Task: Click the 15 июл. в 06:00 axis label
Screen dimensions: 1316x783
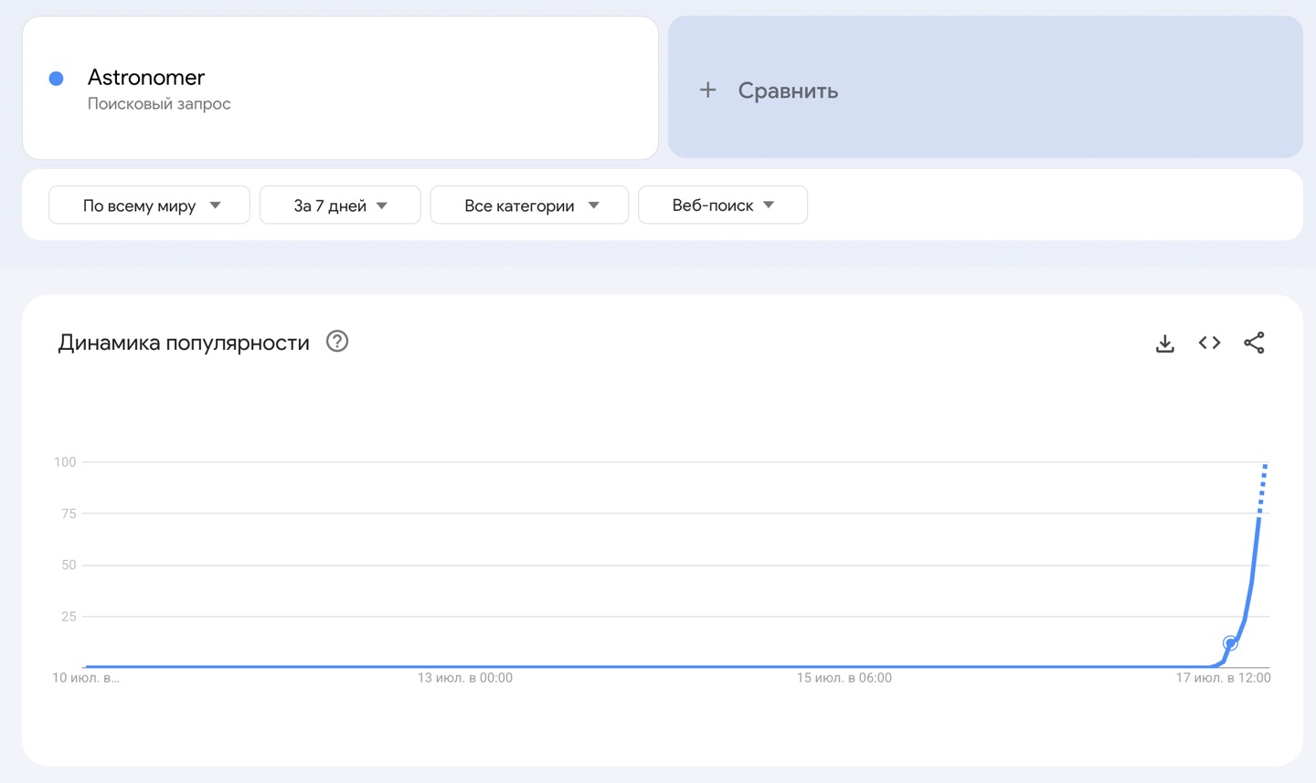Action: [844, 678]
